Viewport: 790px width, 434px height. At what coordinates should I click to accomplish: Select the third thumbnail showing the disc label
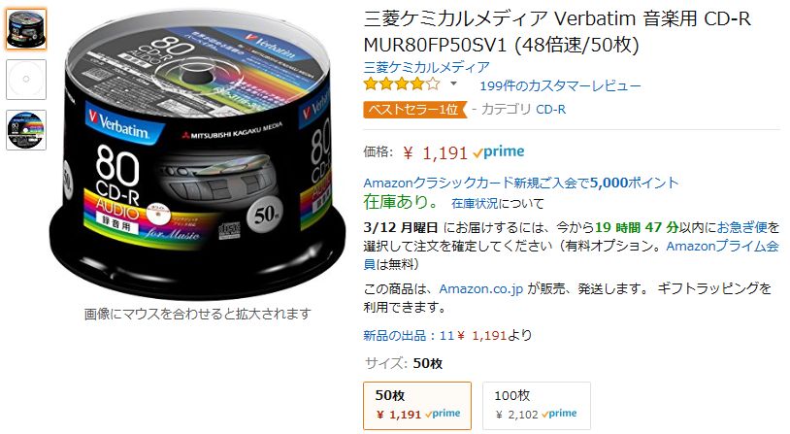coord(26,130)
